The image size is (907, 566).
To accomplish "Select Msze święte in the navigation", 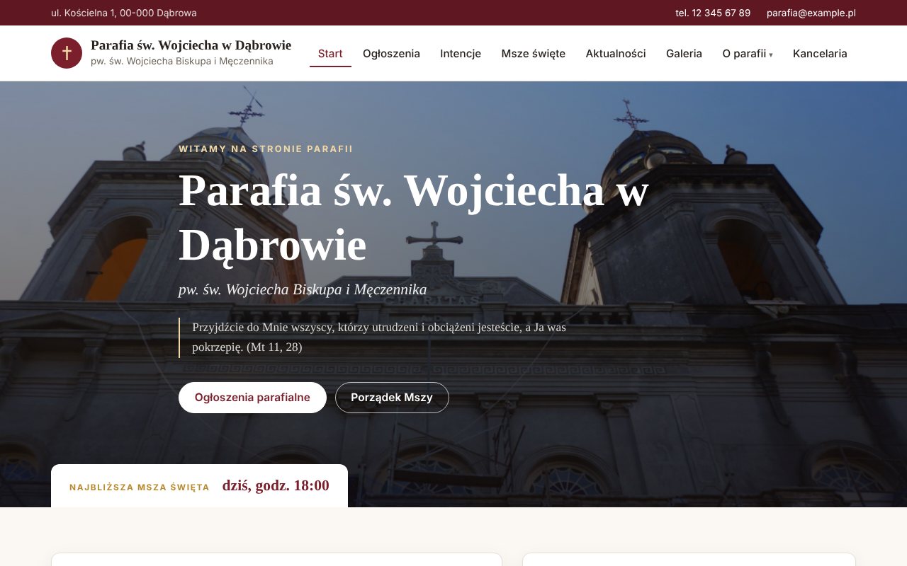I will (534, 54).
